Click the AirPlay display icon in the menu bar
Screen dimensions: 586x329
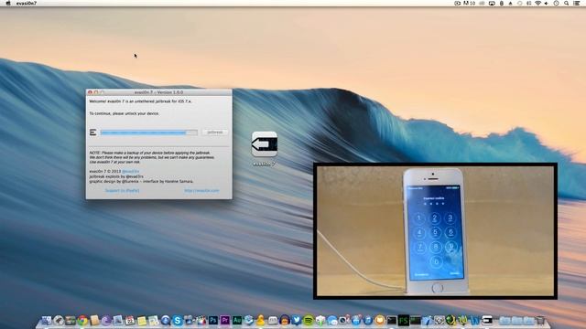click(492, 3)
